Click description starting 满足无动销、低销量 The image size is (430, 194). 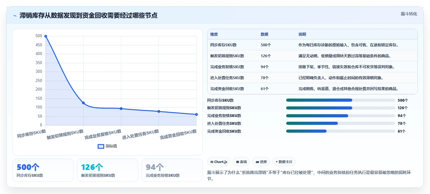(x=344, y=56)
